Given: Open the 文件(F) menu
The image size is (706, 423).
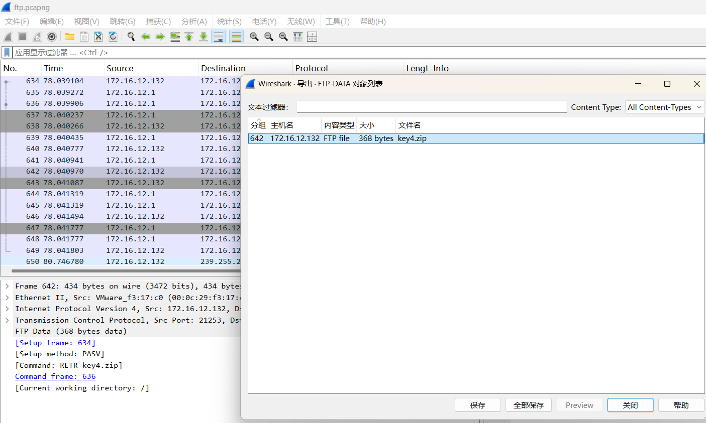Looking at the screenshot, I should pyautogui.click(x=17, y=22).
